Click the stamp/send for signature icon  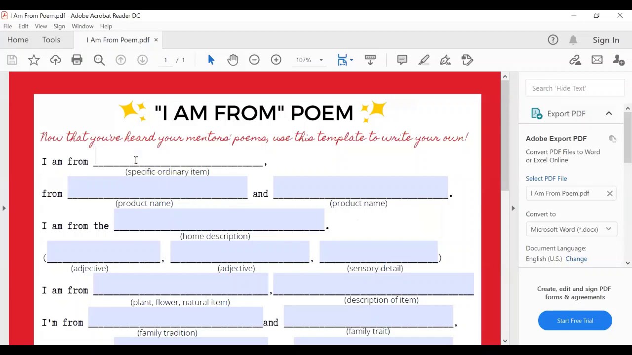tap(467, 60)
